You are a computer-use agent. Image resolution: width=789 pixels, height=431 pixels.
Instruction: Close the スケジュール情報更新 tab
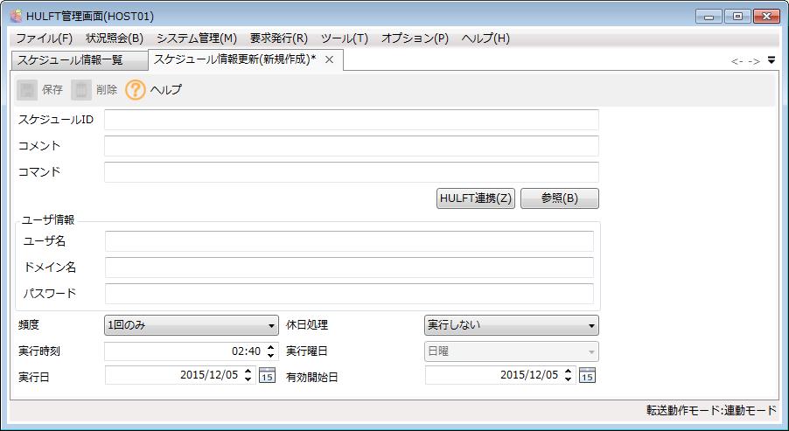(329, 59)
